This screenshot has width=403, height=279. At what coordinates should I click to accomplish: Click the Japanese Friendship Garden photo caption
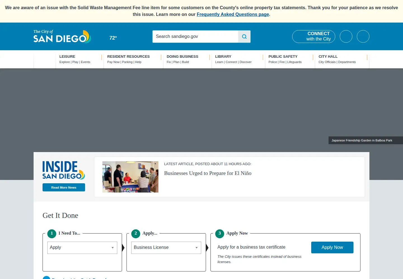click(365, 140)
